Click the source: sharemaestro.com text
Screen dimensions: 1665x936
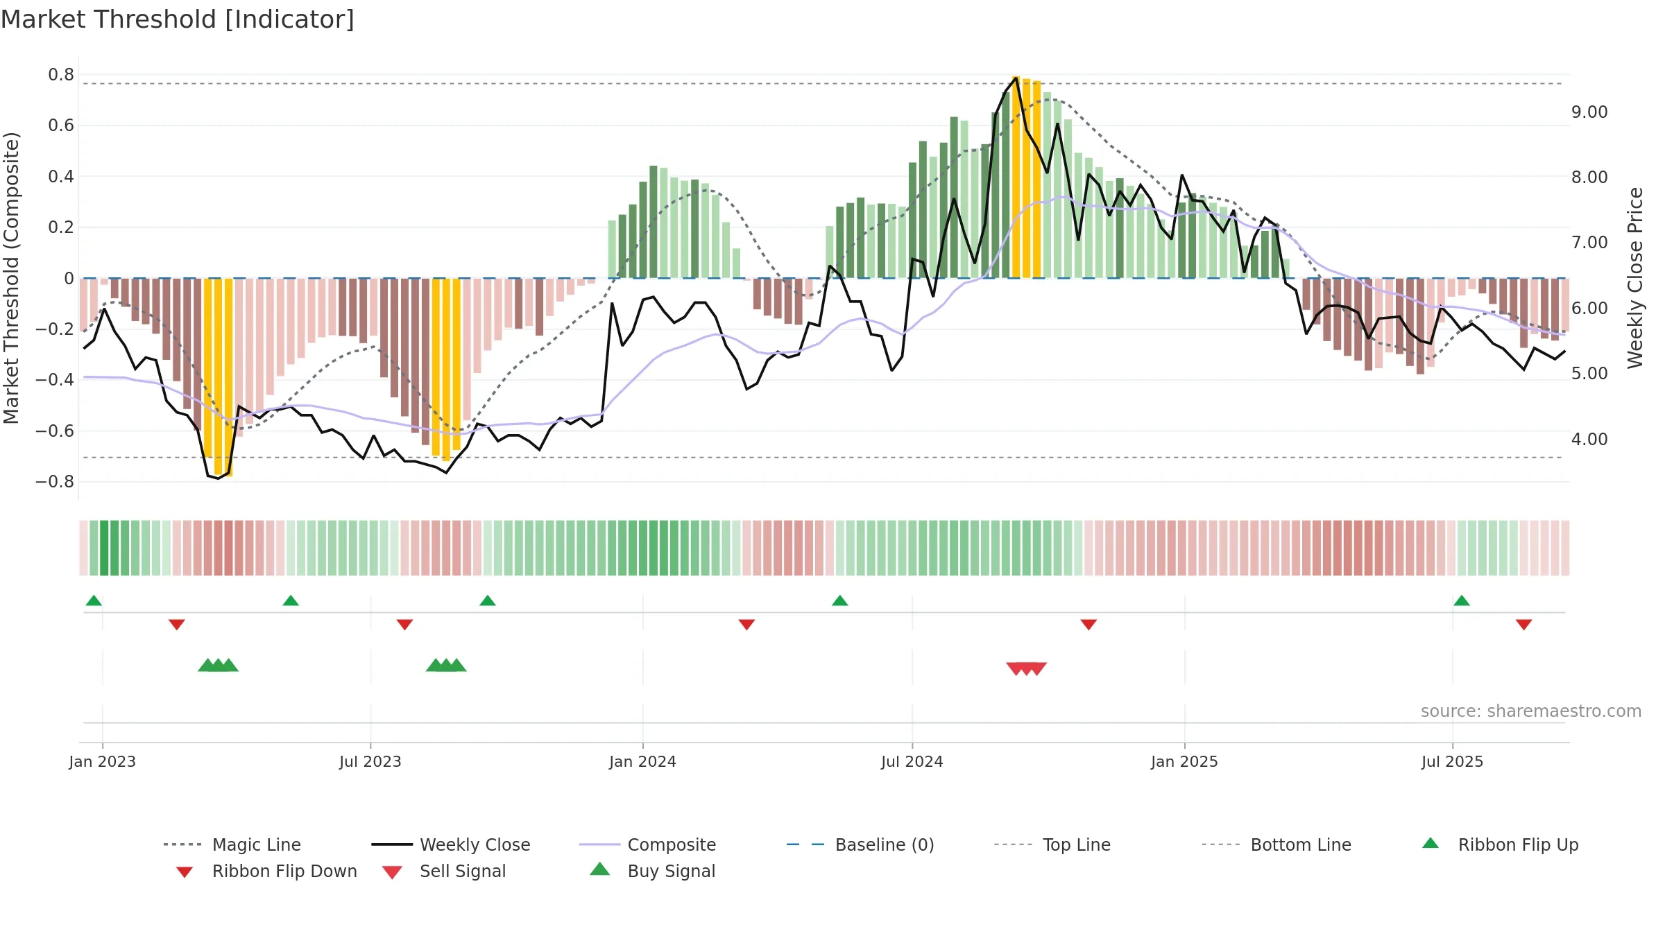point(1531,711)
